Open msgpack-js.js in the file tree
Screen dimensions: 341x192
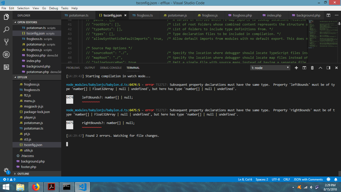click(x=37, y=106)
